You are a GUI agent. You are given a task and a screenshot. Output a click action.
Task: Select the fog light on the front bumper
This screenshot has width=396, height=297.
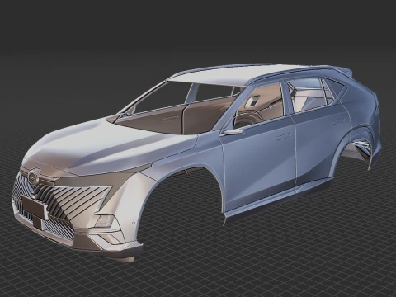[105, 220]
